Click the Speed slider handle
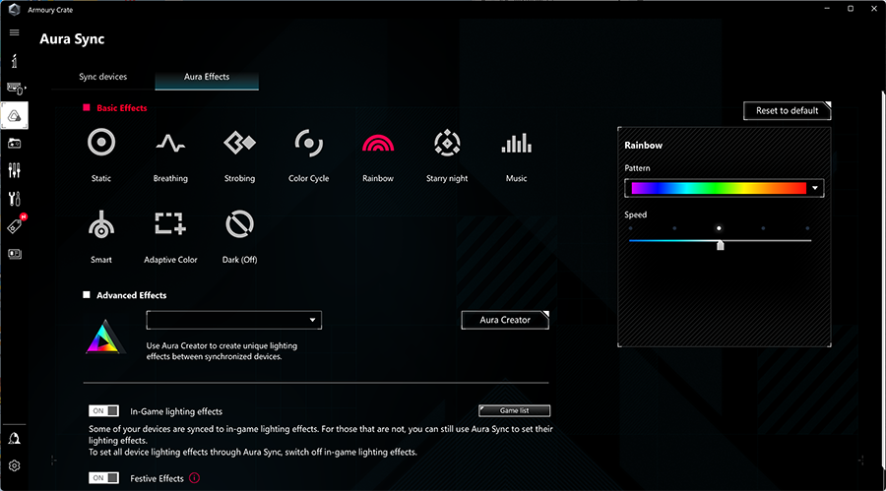This screenshot has height=491, width=886. [721, 245]
